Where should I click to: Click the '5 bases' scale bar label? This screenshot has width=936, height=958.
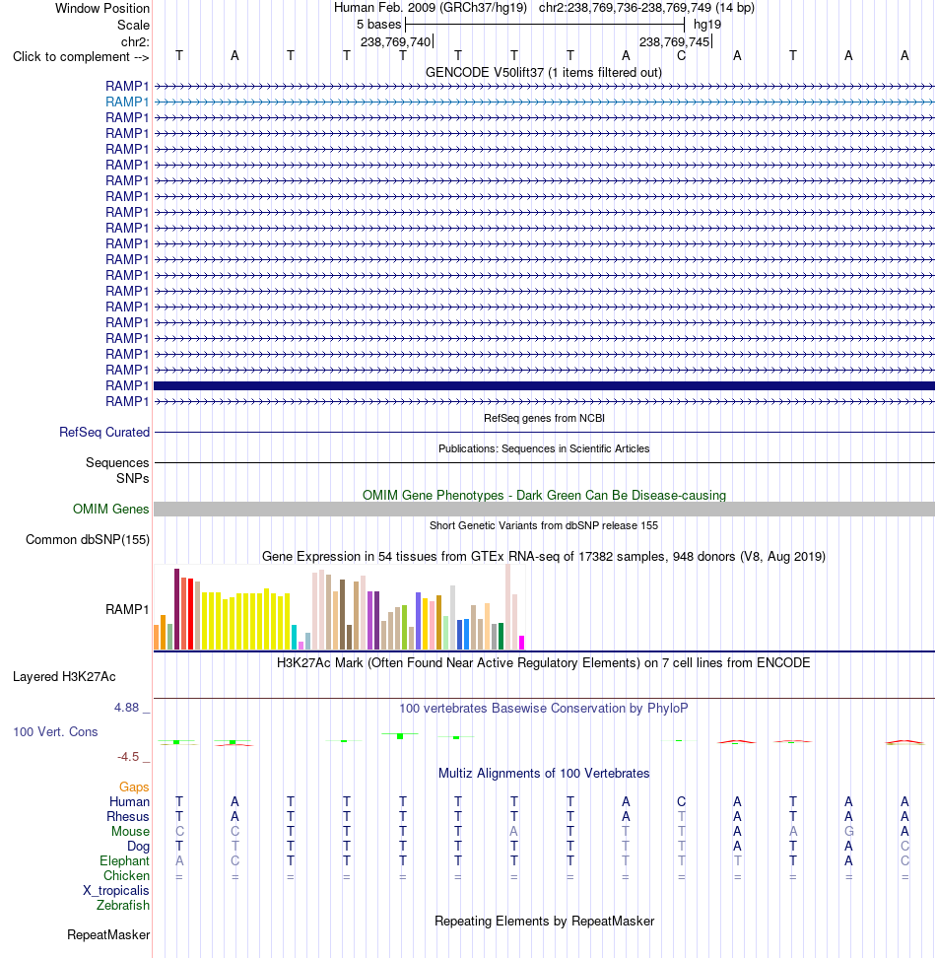tap(378, 25)
